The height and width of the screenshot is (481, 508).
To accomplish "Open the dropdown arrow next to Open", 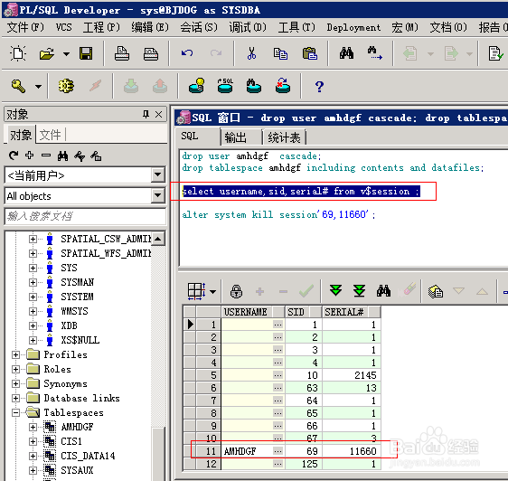I will 66,54.
